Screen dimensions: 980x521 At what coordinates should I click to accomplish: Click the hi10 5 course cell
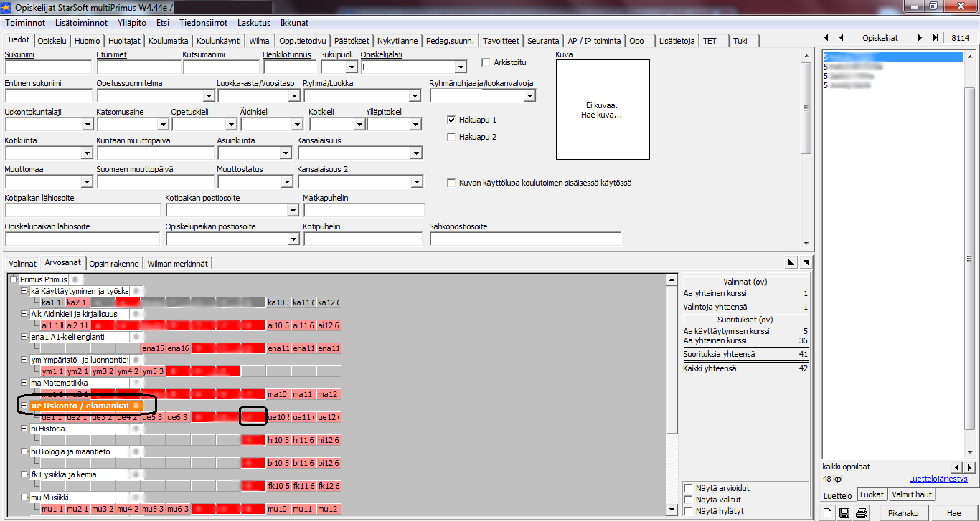pos(278,440)
